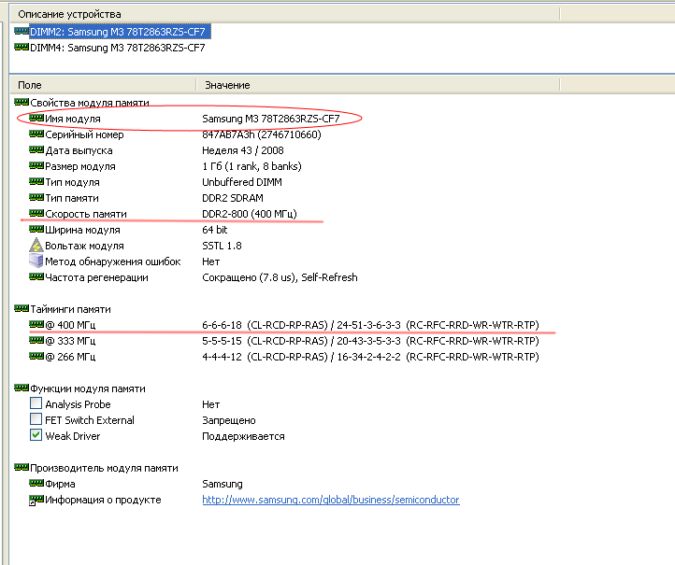Click icon next to 'Скорость памяти'
This screenshot has width=675, height=565.
(36, 213)
